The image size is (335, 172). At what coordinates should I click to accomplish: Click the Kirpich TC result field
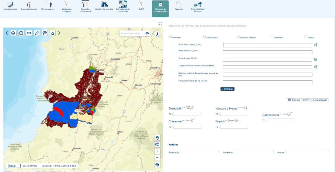click(234, 127)
